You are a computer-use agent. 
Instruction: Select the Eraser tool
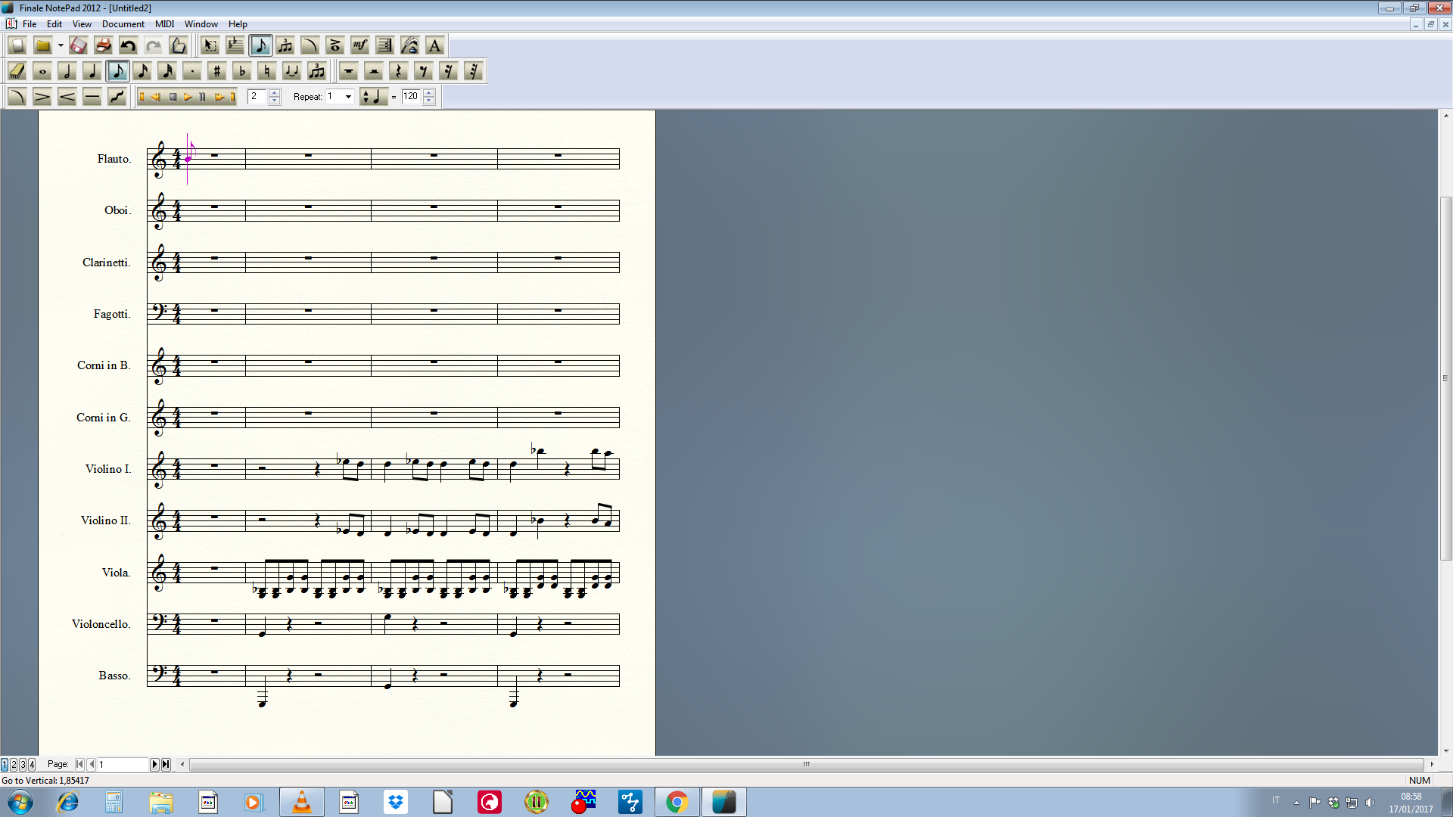[x=17, y=71]
